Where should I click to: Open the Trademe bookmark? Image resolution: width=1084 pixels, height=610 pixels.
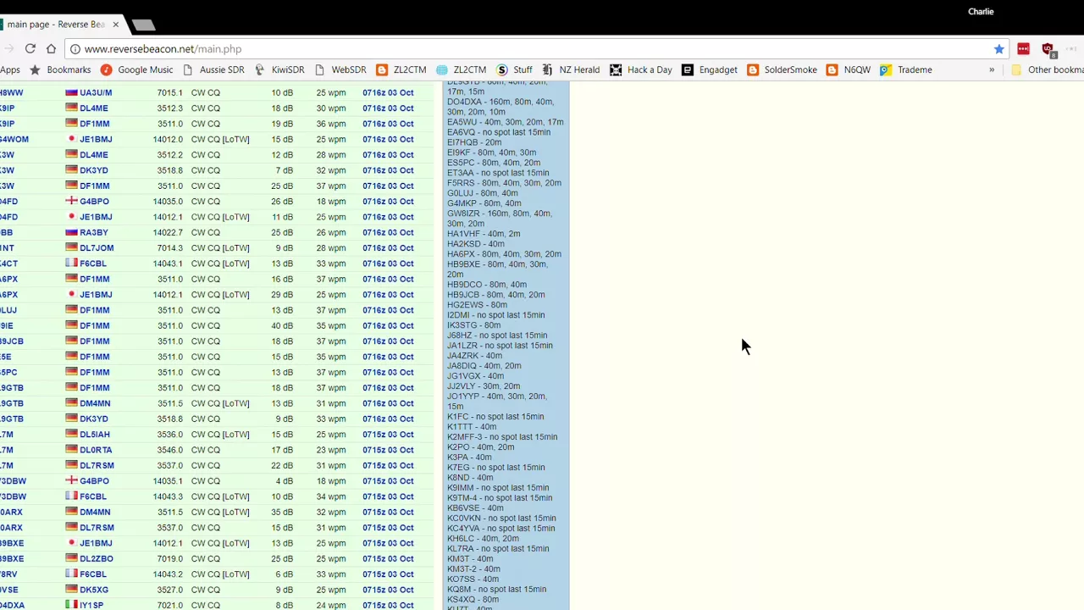click(x=906, y=69)
